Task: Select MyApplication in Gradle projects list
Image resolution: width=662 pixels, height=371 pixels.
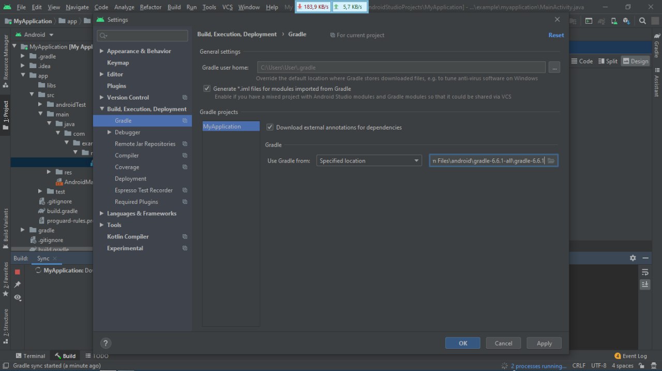Action: click(231, 126)
